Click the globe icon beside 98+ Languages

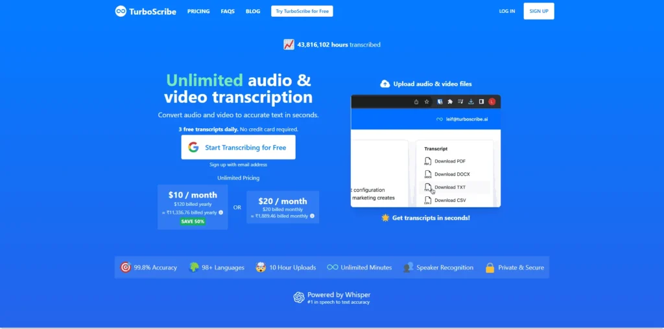coord(193,267)
